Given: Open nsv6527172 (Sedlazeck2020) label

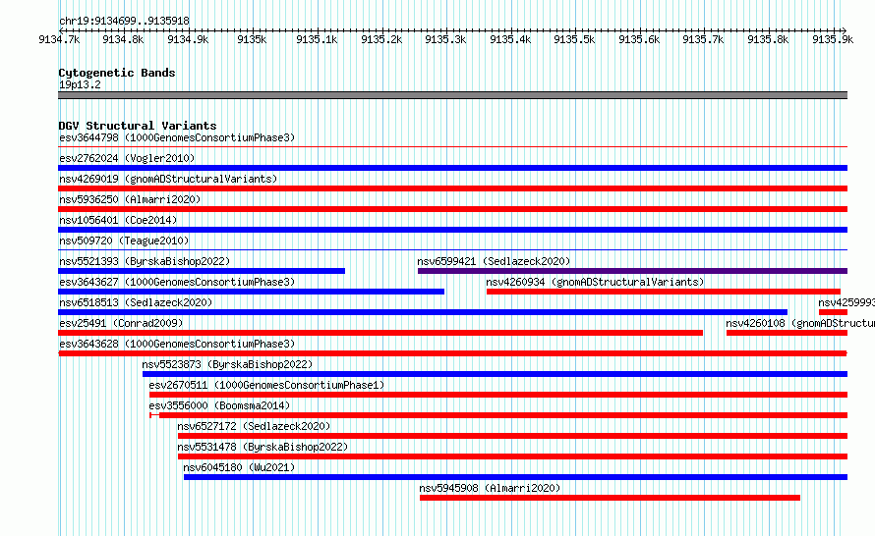Looking at the screenshot, I should (x=254, y=426).
